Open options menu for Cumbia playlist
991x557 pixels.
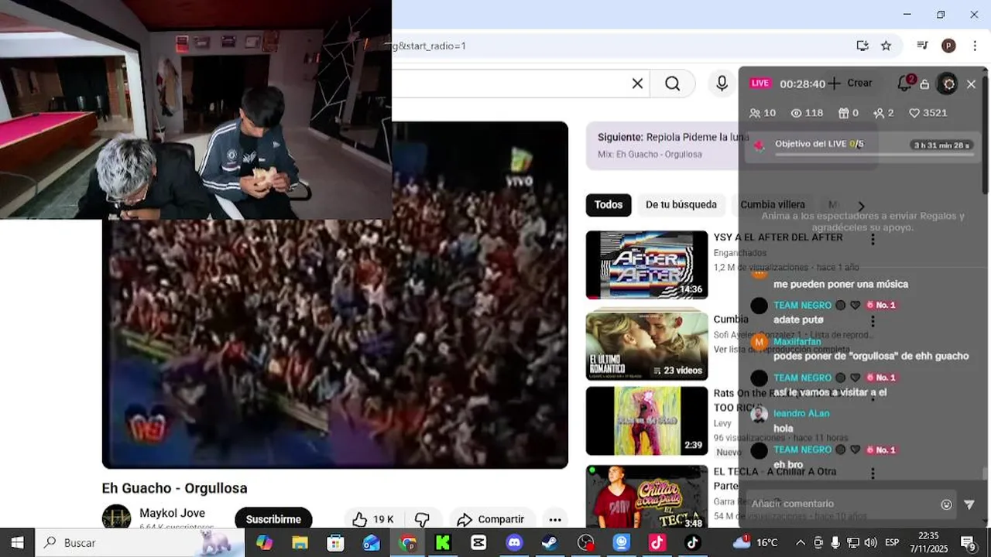click(873, 322)
